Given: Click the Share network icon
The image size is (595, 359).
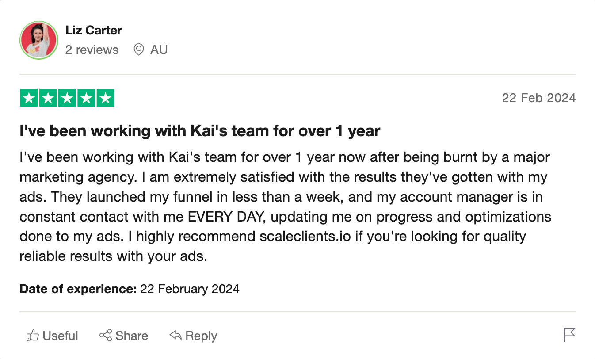Looking at the screenshot, I should tap(106, 336).
